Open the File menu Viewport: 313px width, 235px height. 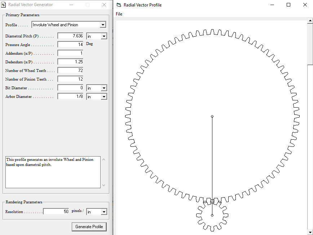point(119,14)
